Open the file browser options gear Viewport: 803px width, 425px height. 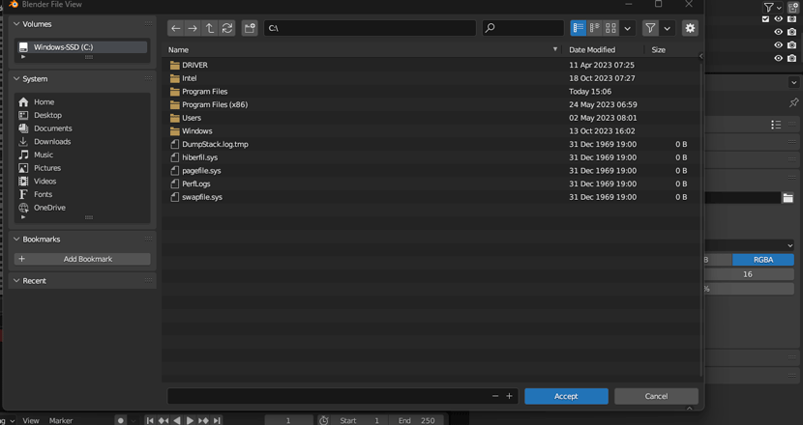pos(690,28)
